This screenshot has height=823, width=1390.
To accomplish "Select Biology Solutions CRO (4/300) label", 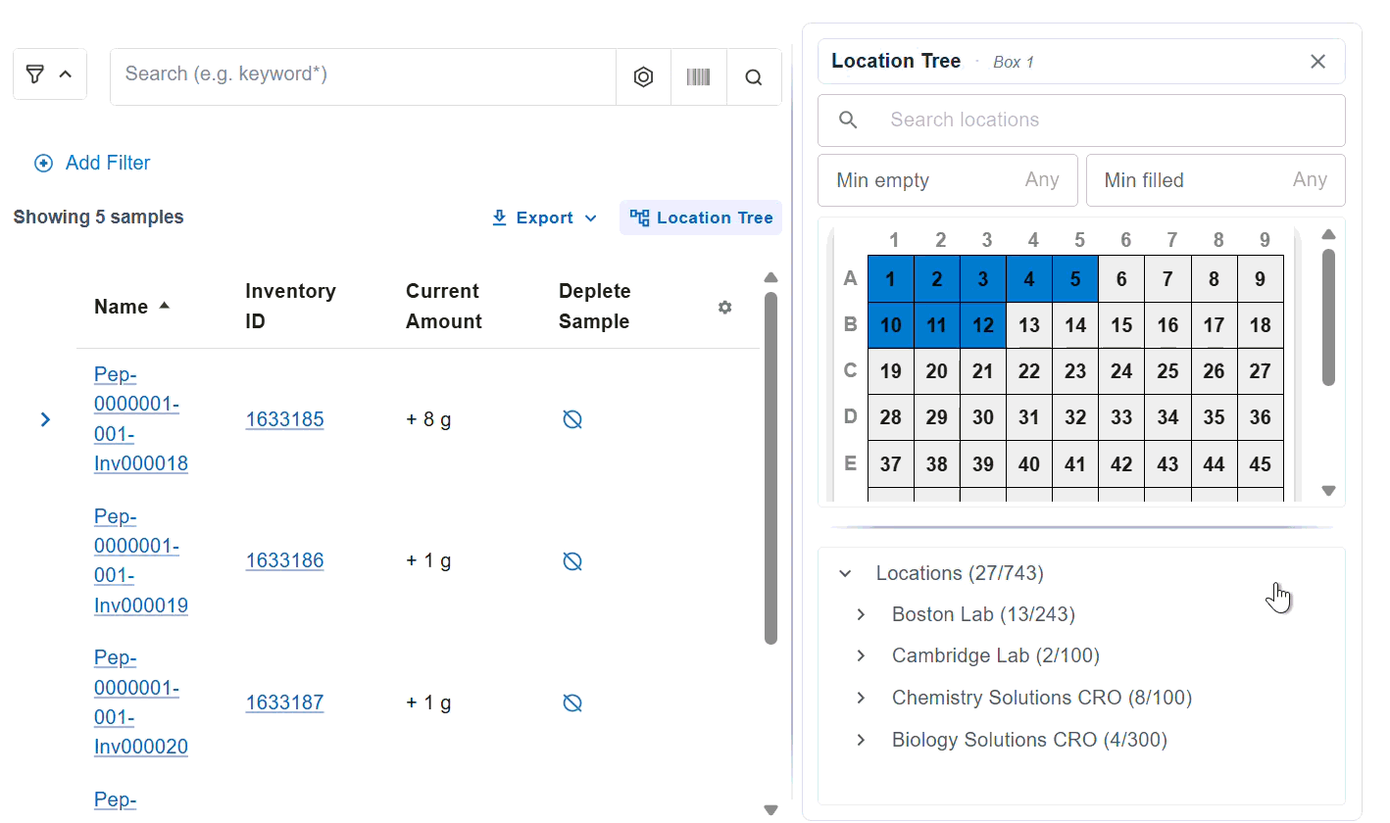I will click(x=1029, y=740).
